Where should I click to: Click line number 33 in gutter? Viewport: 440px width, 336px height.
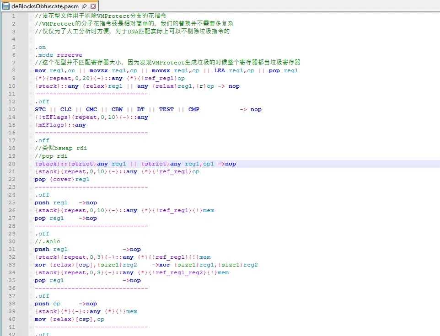[x=12, y=265]
